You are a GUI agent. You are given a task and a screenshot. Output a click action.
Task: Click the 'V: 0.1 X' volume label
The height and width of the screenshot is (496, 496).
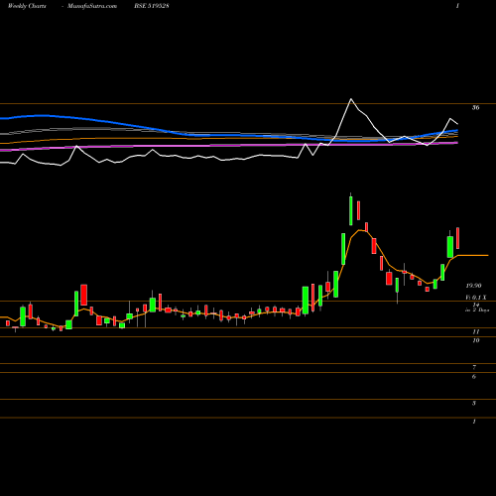(x=476, y=298)
